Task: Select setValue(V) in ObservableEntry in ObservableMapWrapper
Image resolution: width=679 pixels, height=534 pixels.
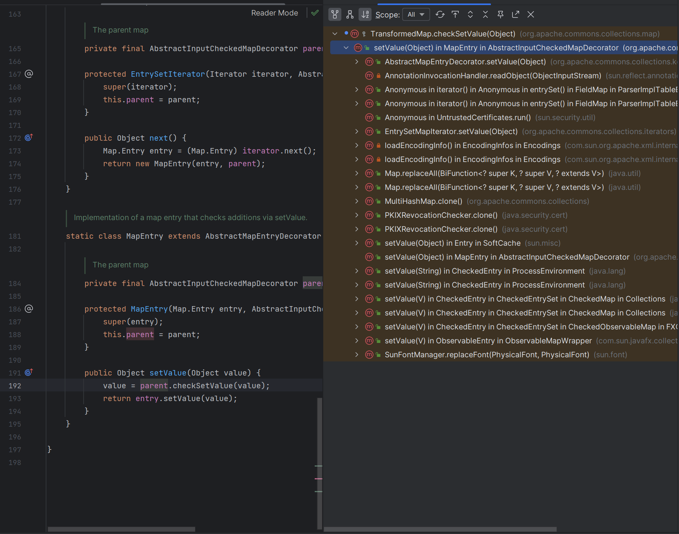Action: pyautogui.click(x=501, y=341)
